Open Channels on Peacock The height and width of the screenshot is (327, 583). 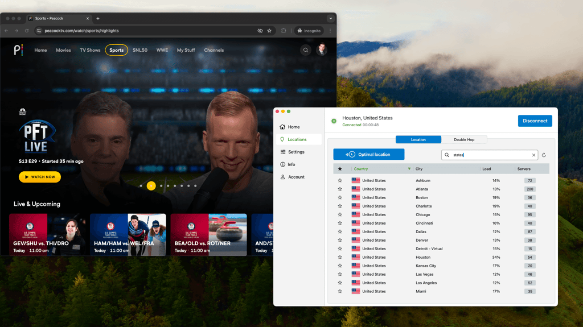coord(214,50)
